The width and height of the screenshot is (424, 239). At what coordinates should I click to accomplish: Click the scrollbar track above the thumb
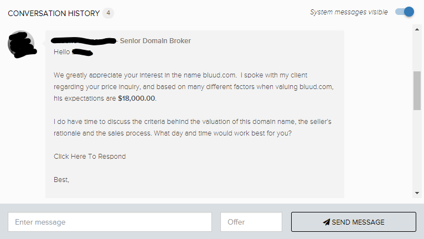coord(417,52)
